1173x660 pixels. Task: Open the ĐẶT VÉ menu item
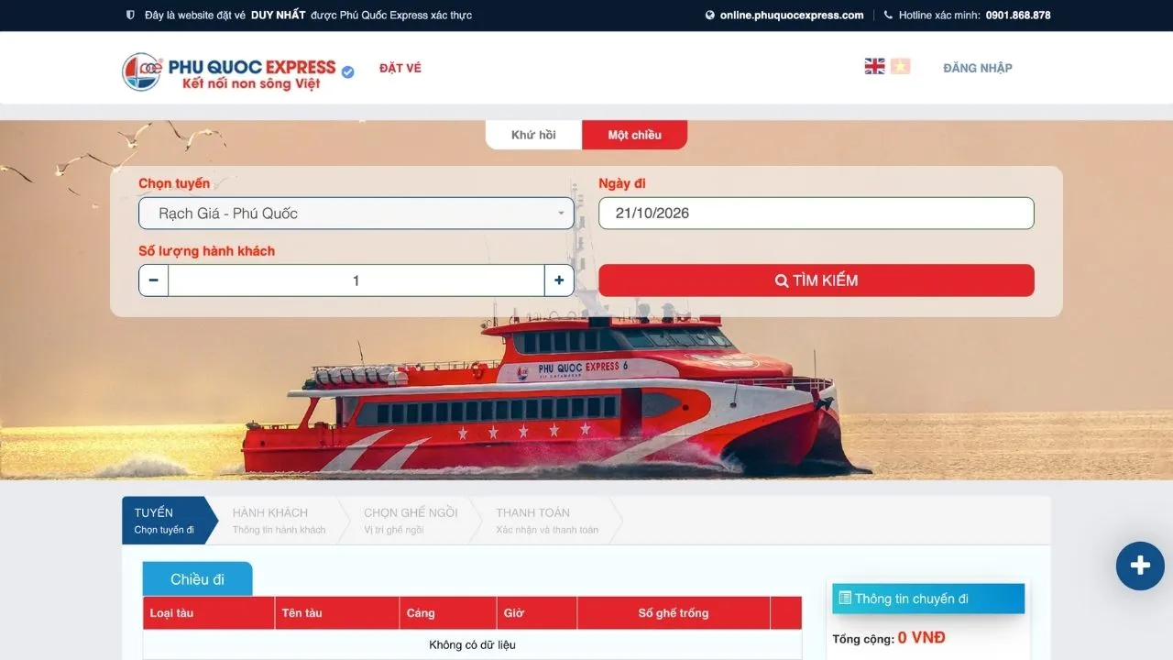click(x=400, y=68)
